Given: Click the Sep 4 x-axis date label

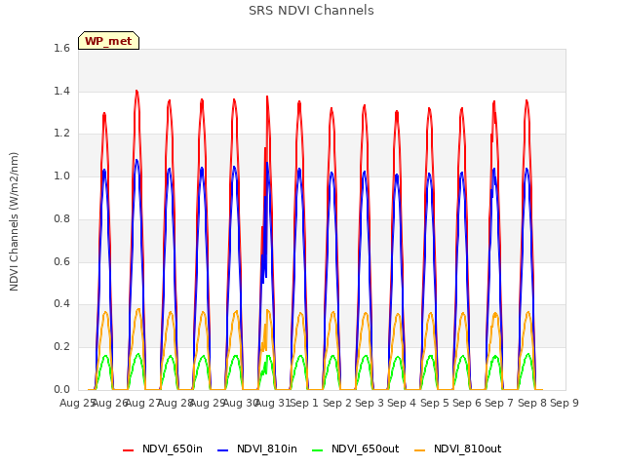Looking at the screenshot, I should pos(402,403).
